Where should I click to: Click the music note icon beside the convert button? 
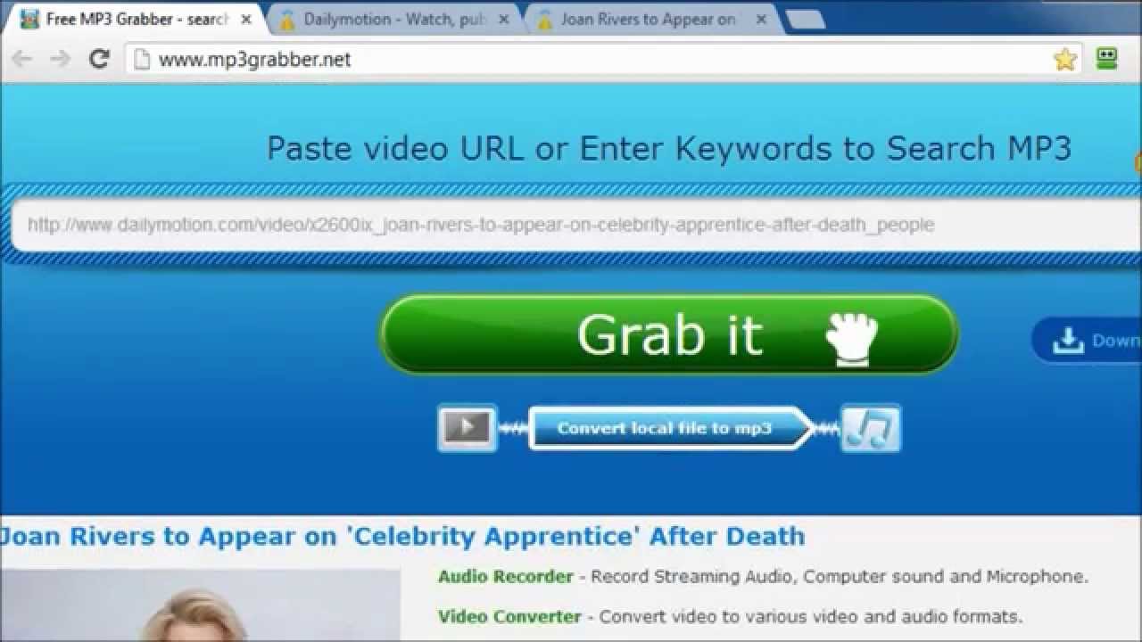pos(871,428)
